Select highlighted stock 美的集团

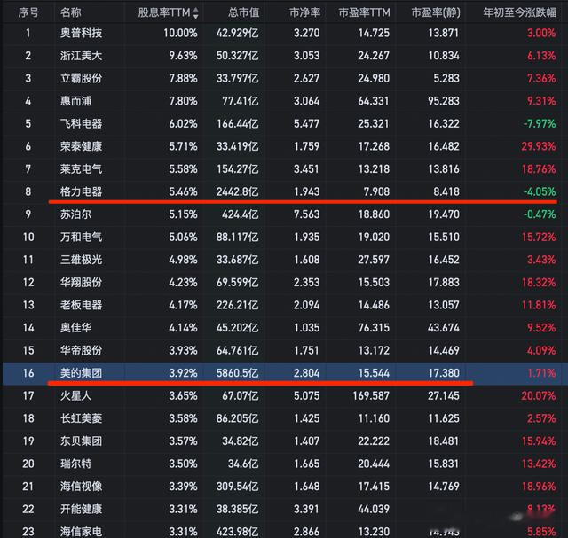(81, 373)
